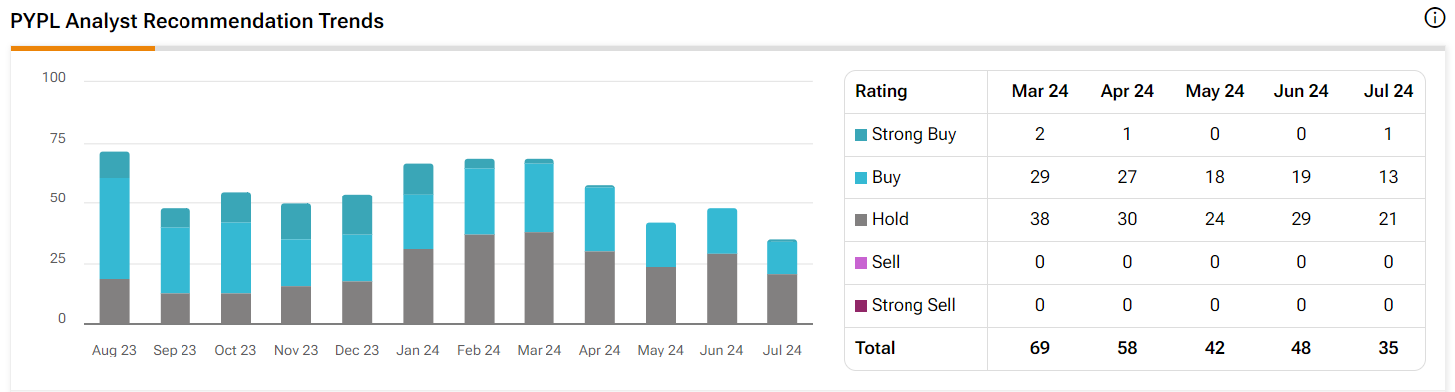Click Hold value 30 for Apr 24
Screen dimensions: 1455x392
(x=1127, y=219)
